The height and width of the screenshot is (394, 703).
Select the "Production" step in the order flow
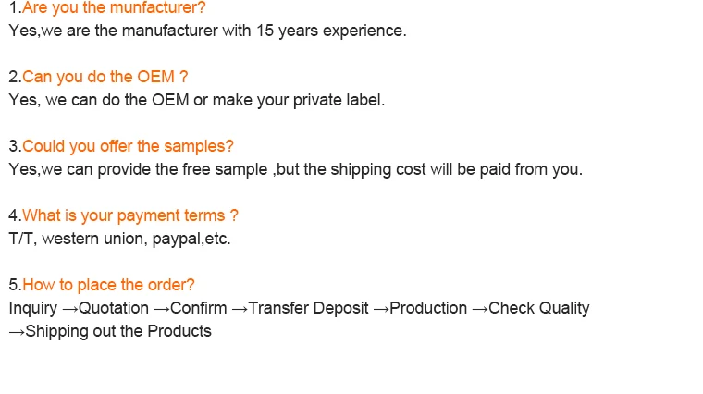428,308
